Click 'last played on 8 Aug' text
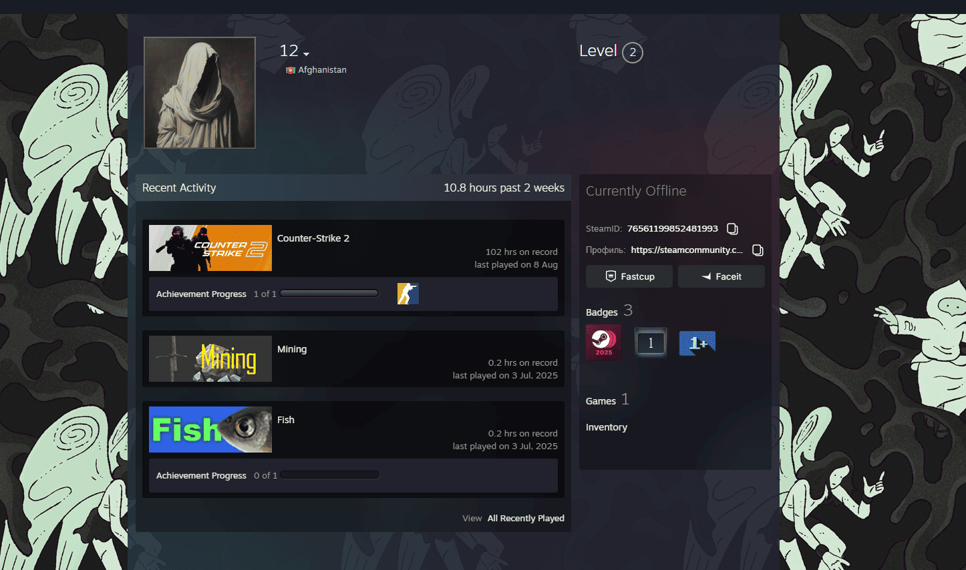966x570 pixels. click(516, 265)
